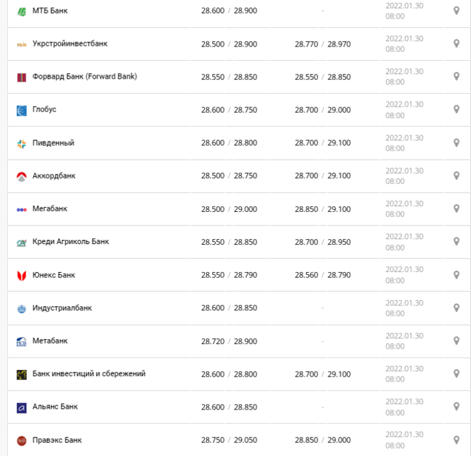The image size is (471, 456).
Task: Open the Индустриалбанк bank link
Action: tap(62, 308)
